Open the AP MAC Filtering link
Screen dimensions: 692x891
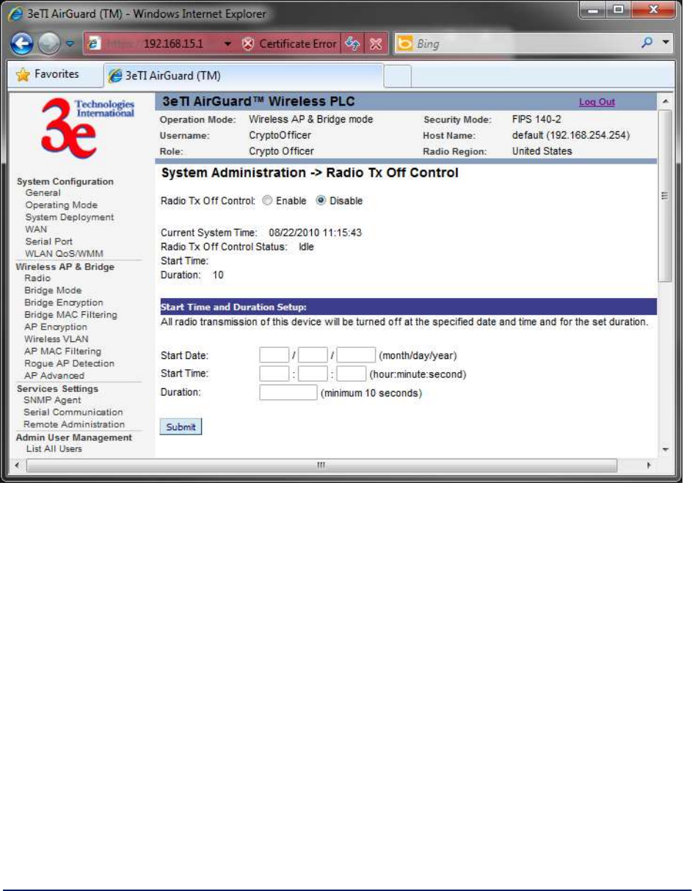(x=62, y=352)
